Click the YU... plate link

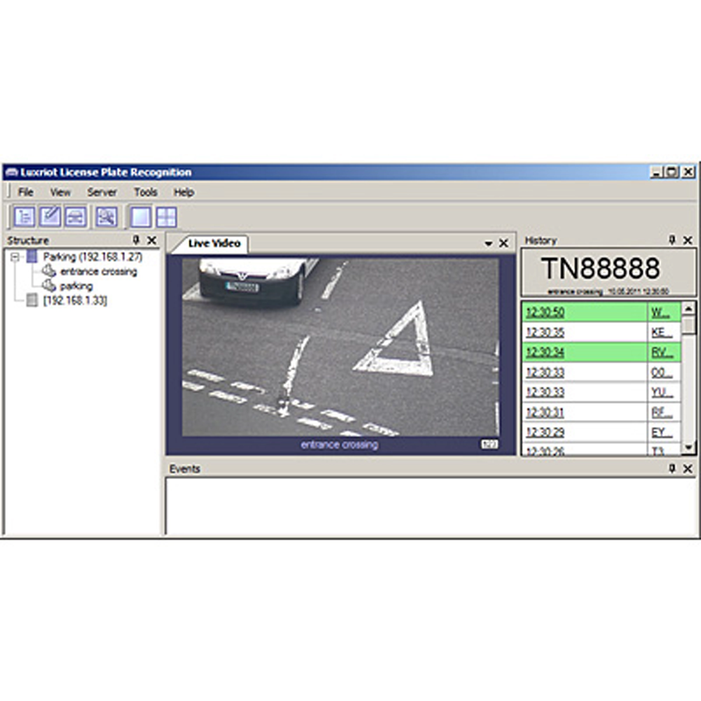(661, 392)
